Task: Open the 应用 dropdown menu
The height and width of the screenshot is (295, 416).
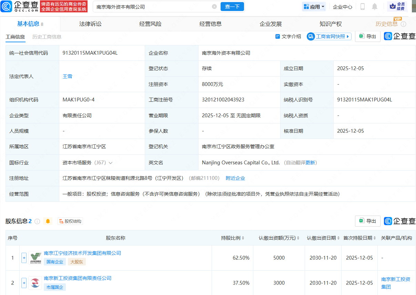Action: point(314,7)
